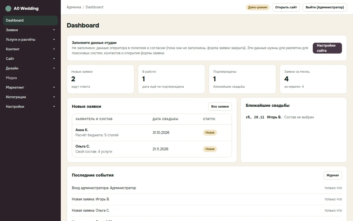Expand the Интеграции sidebar arrow
The width and height of the screenshot is (353, 221).
[x=54, y=97]
